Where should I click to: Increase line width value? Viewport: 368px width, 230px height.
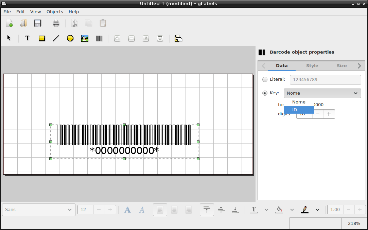click(x=360, y=210)
